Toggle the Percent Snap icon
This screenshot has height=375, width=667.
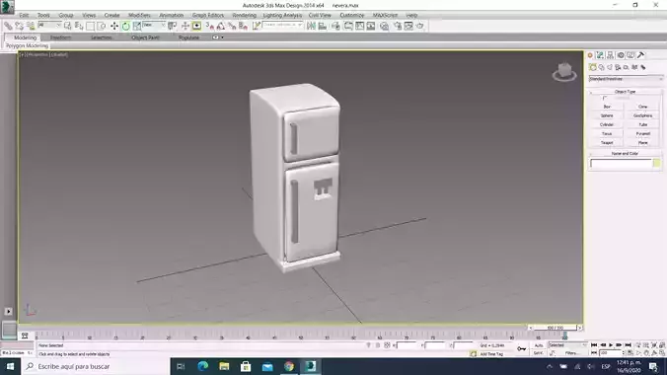coord(232,26)
